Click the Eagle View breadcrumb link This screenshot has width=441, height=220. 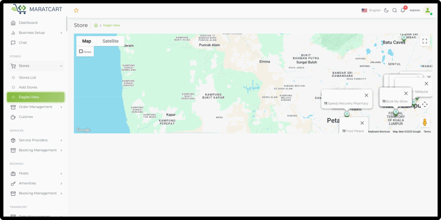pyautogui.click(x=112, y=25)
